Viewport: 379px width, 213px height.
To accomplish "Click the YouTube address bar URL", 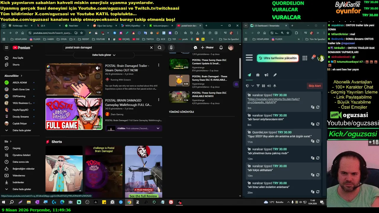I will (52, 33).
